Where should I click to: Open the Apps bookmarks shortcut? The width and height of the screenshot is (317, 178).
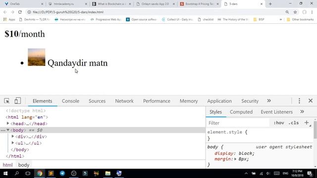click(9, 19)
